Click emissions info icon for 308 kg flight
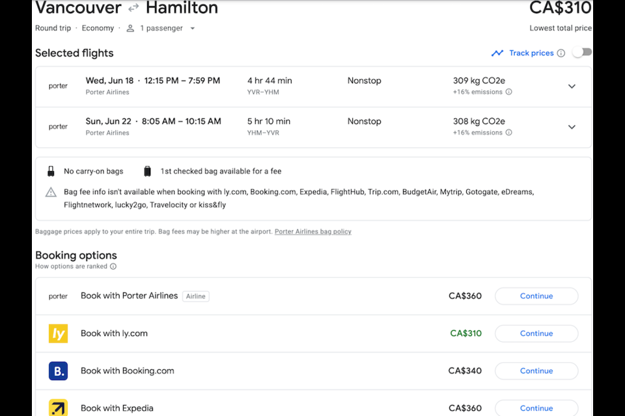The height and width of the screenshot is (416, 625). (x=508, y=133)
